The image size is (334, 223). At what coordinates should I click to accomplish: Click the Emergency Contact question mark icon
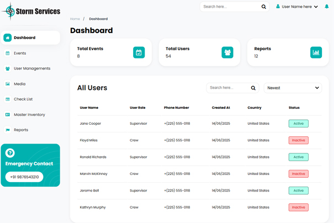click(x=10, y=153)
